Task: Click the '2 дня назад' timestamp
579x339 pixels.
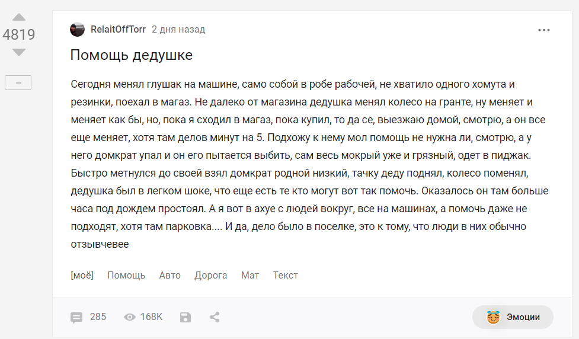Action: (x=178, y=30)
